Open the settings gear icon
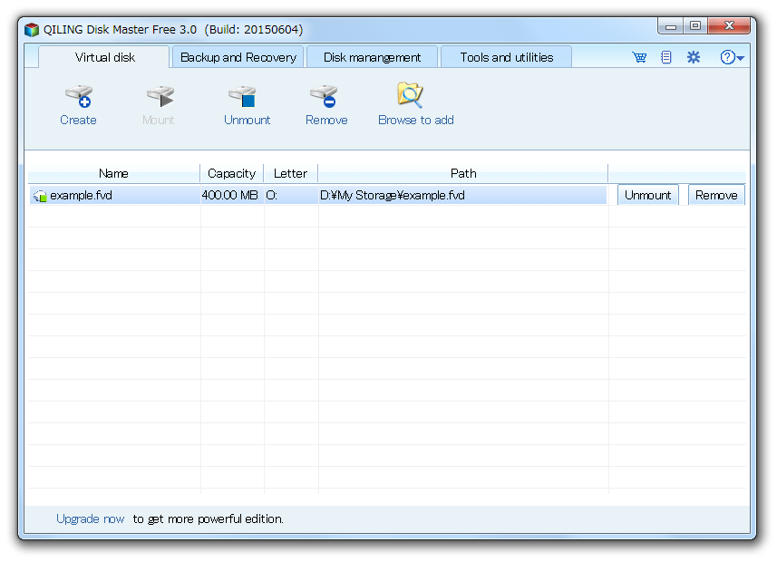Image resolution: width=777 pixels, height=562 pixels. coord(694,57)
